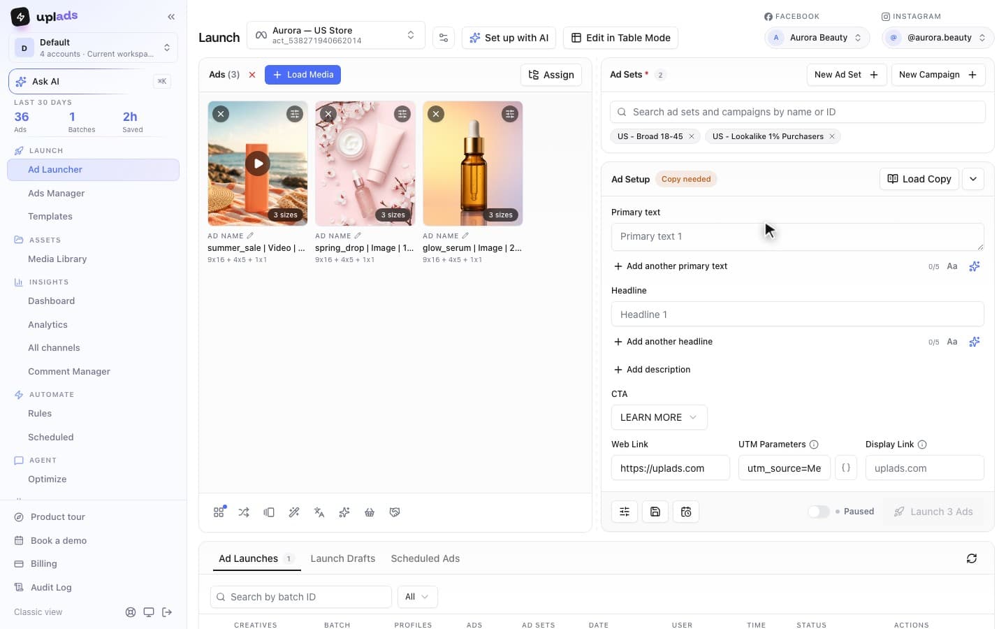
Task: Select the glow_serum image thumbnail
Action: pos(473,164)
